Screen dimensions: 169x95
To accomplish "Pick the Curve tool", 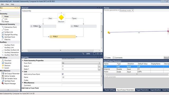I will coord(6,30).
